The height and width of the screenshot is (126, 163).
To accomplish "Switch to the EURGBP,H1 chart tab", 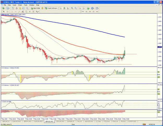I will point(71,122).
